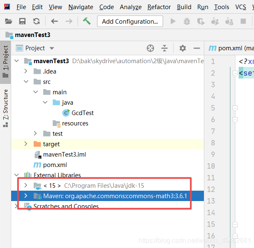This screenshot has width=254, height=248.
Task: Click line number 13 in gutter
Action: click(x=211, y=201)
